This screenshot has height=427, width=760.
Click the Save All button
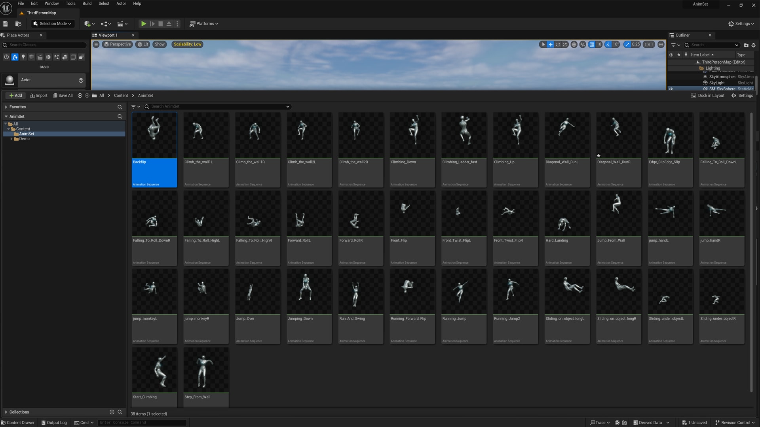click(x=63, y=95)
